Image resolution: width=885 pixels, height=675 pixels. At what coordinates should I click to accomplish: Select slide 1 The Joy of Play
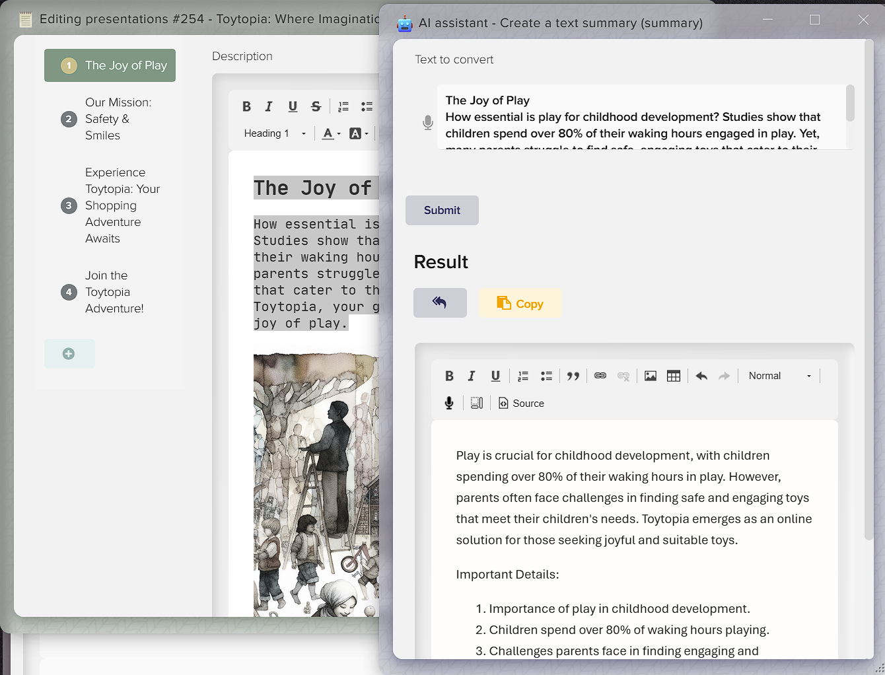click(110, 65)
